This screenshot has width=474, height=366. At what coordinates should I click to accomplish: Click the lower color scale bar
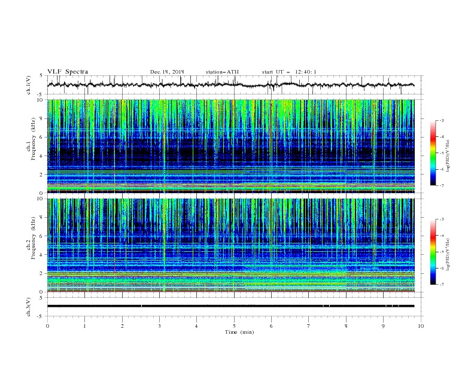tap(433, 252)
